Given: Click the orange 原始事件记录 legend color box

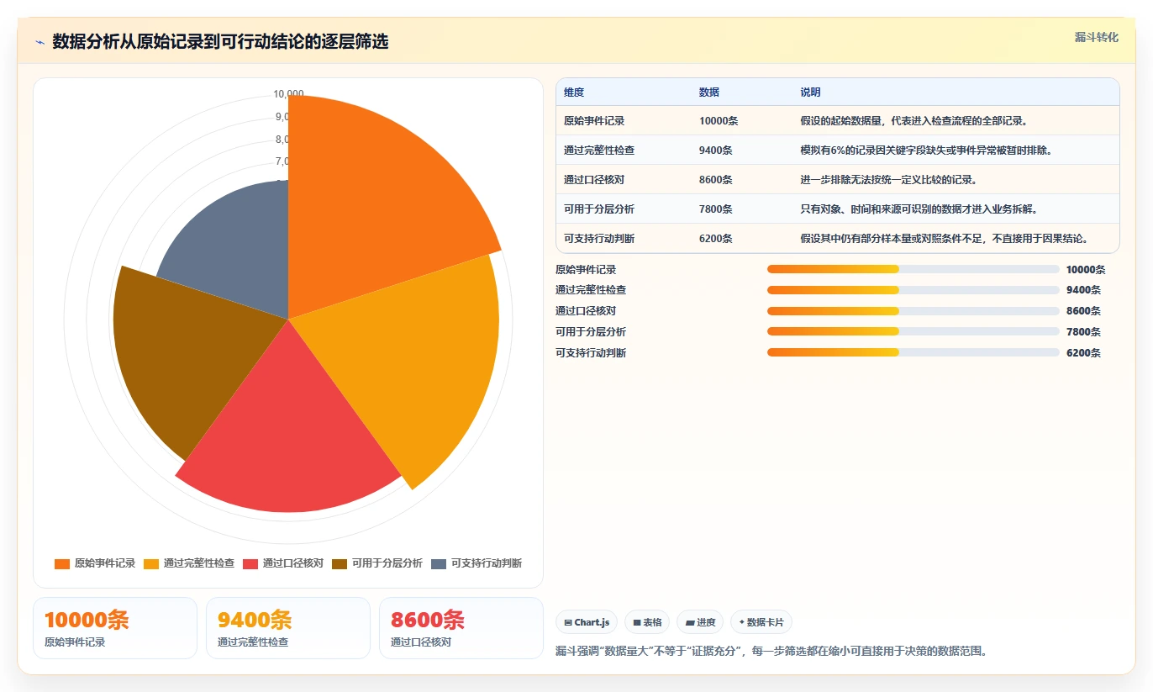Looking at the screenshot, I should (x=62, y=563).
